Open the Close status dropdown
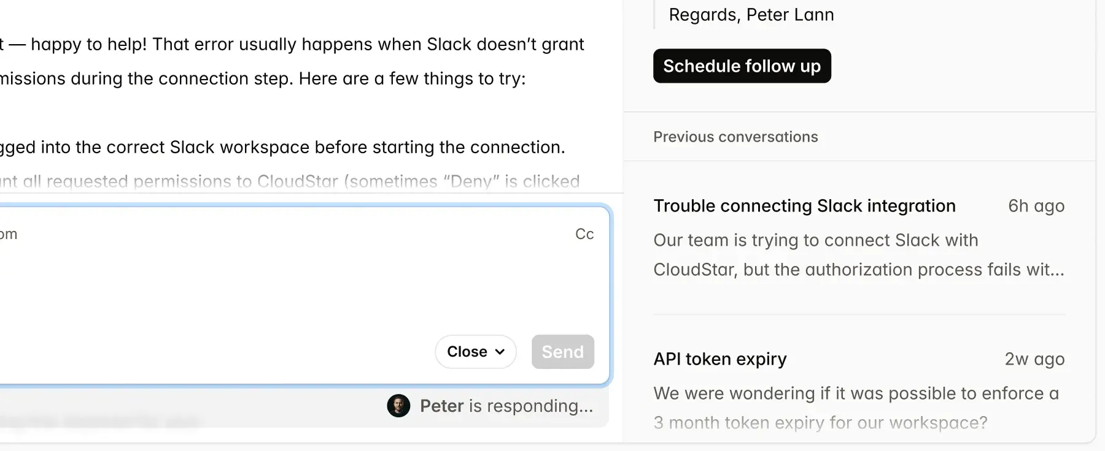The image size is (1105, 451). coord(475,352)
